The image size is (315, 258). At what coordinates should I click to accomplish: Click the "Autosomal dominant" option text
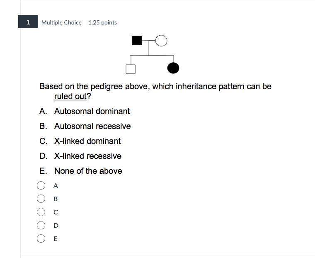pos(92,111)
